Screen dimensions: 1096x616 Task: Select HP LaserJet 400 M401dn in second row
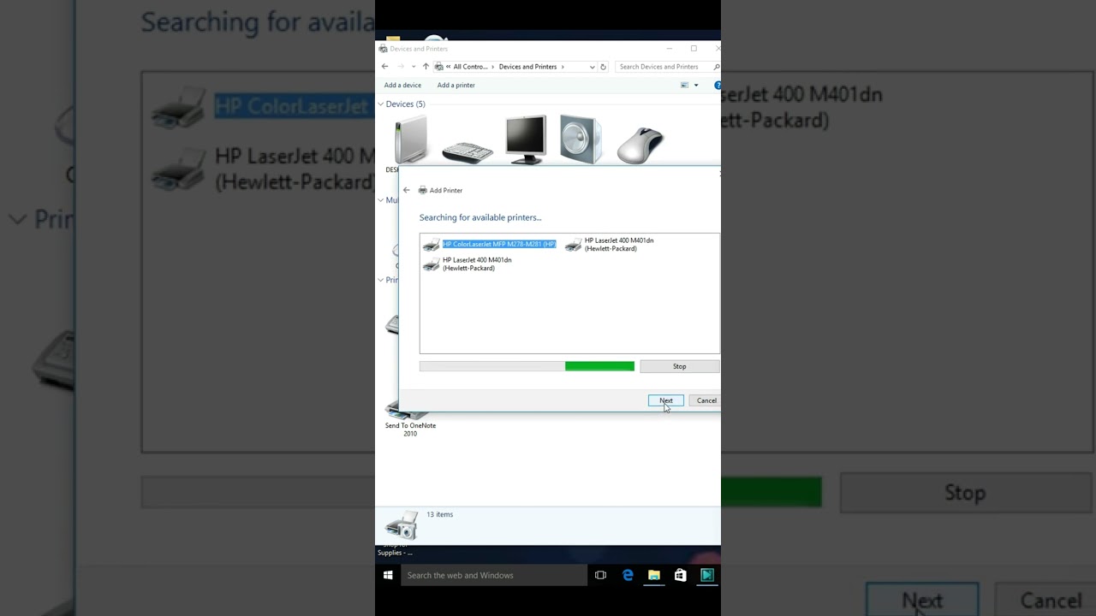(468, 264)
